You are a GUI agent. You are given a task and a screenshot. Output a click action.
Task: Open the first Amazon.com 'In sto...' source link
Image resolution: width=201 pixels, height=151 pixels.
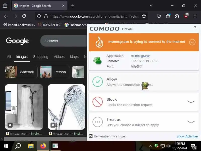(x=24, y=134)
